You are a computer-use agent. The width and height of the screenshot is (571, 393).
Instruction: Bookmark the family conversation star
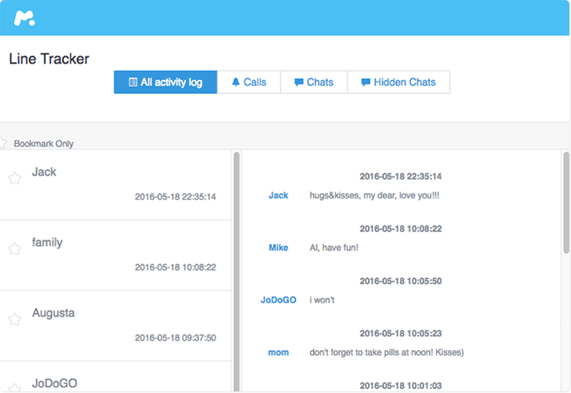(14, 249)
